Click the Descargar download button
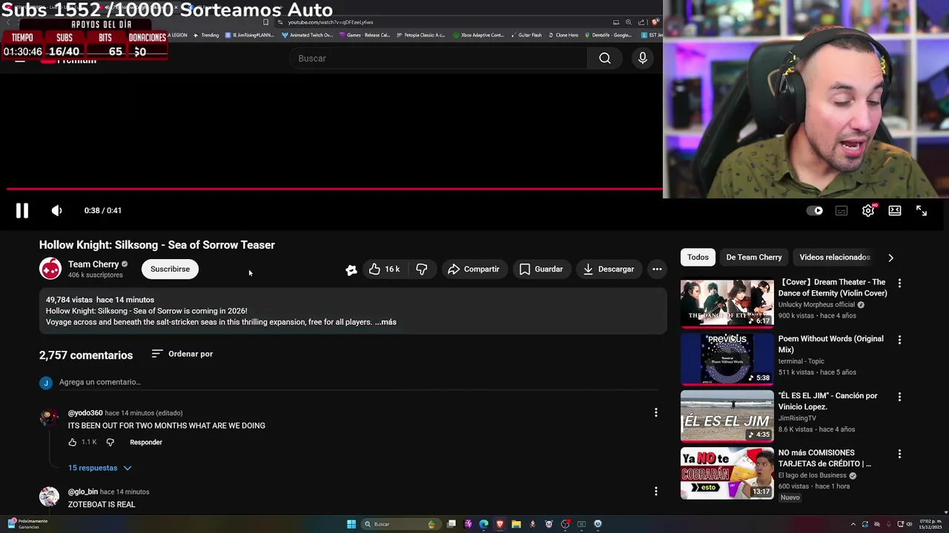 click(609, 269)
